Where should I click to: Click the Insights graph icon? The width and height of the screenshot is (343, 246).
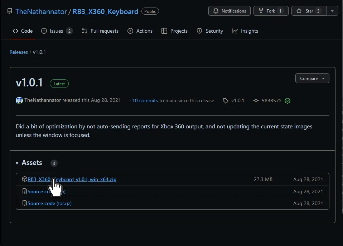[x=235, y=31]
